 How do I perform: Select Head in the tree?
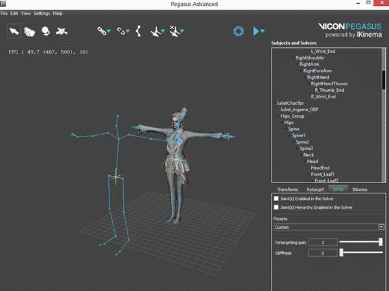(312, 161)
